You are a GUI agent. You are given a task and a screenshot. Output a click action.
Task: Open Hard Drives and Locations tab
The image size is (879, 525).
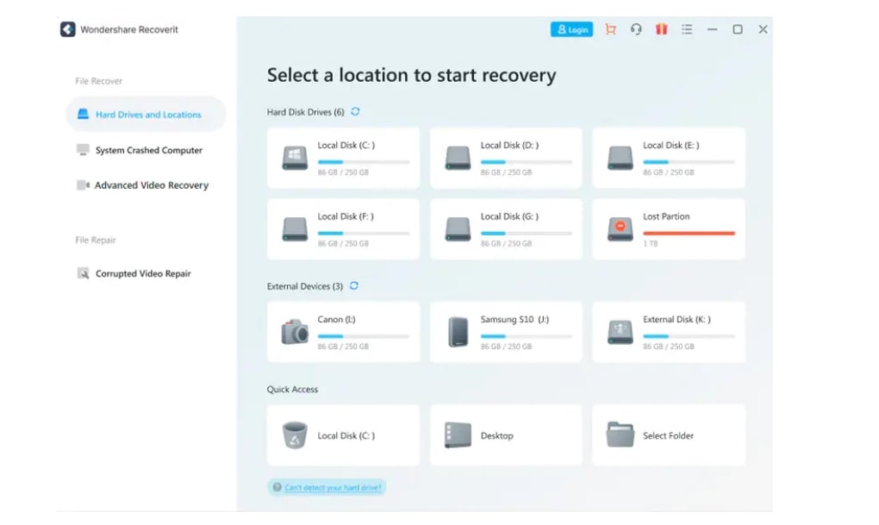(x=146, y=115)
